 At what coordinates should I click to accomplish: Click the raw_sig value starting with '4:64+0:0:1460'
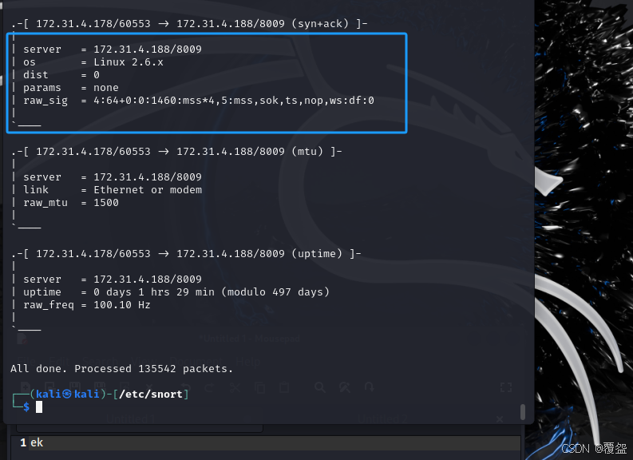234,101
